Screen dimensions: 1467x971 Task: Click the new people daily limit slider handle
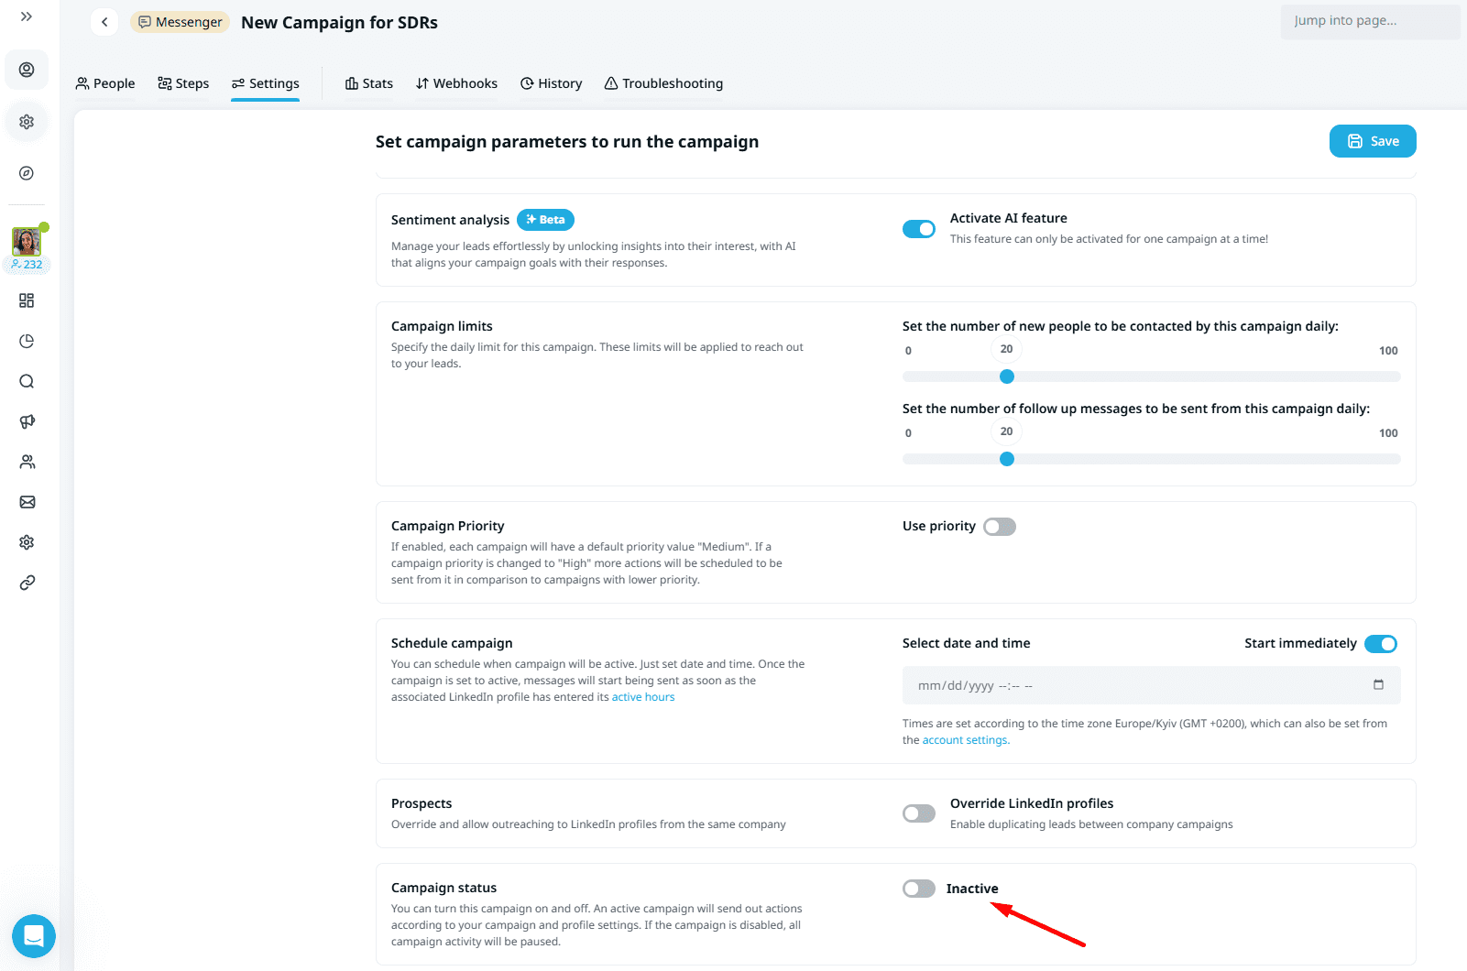[x=1007, y=376]
